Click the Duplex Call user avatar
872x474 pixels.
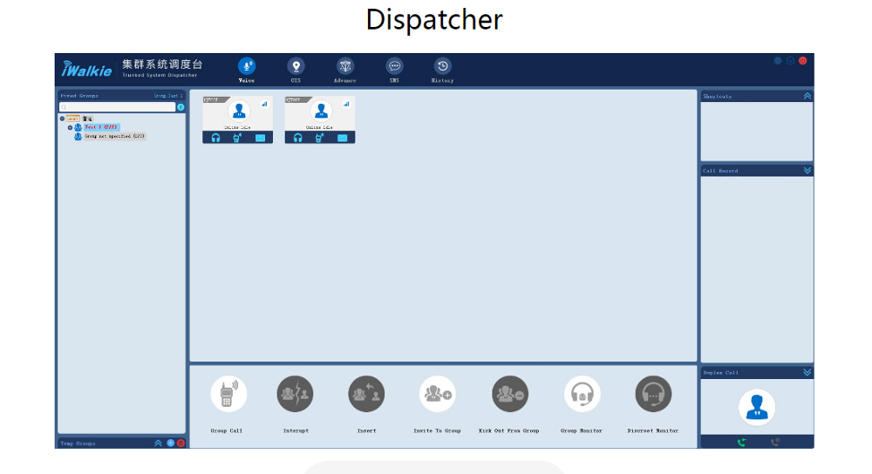tap(757, 407)
